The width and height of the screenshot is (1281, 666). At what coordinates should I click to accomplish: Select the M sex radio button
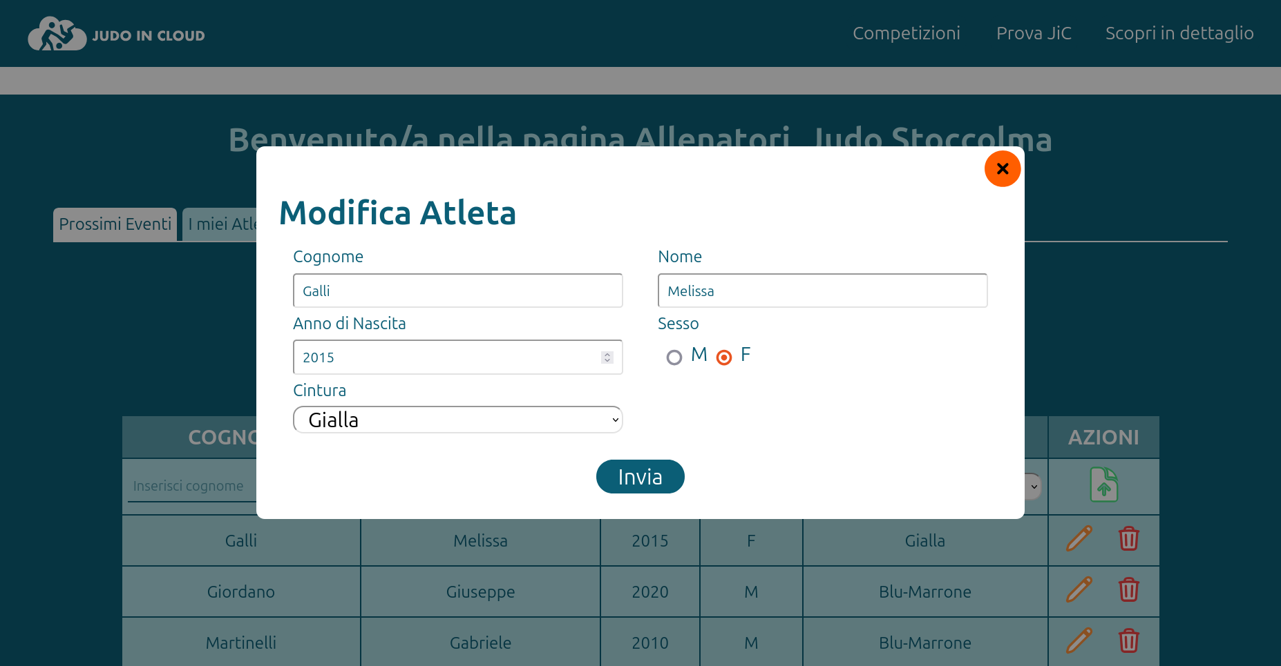pyautogui.click(x=674, y=358)
